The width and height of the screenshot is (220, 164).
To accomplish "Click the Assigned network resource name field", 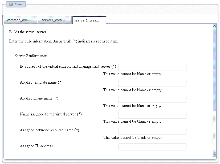I will point(152,131).
